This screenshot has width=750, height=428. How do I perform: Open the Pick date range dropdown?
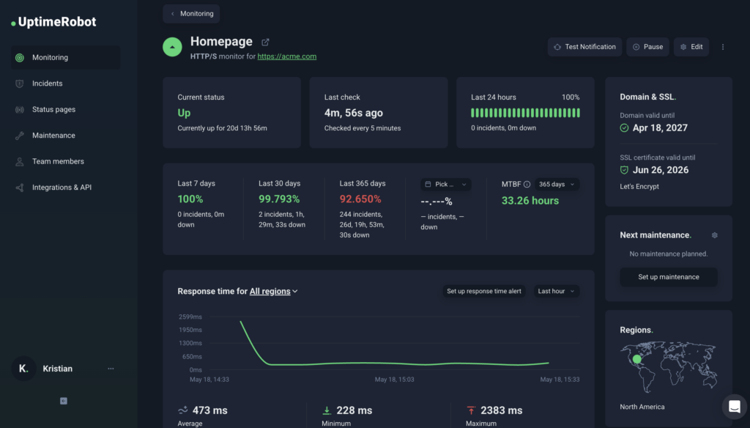point(446,184)
